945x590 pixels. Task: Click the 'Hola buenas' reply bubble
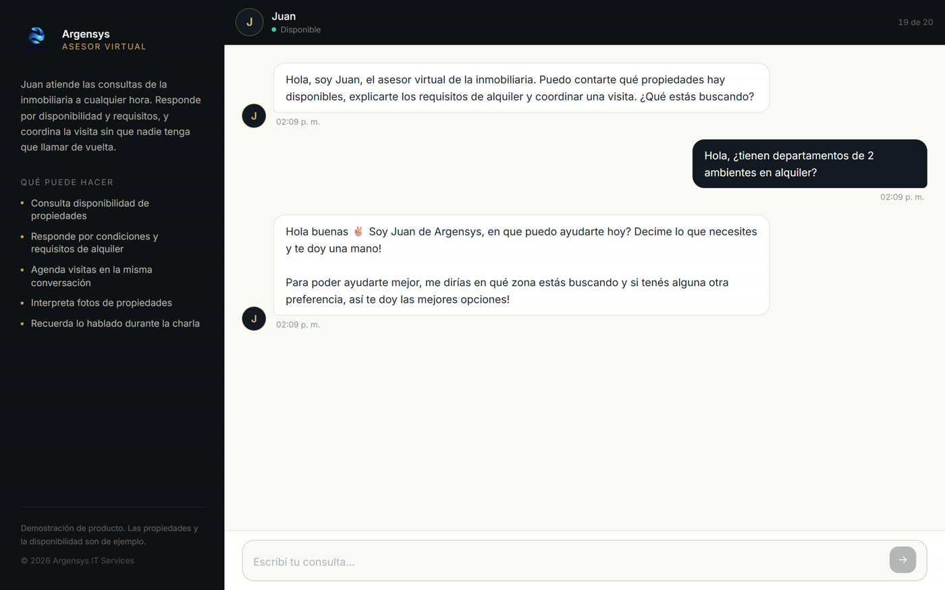pos(521,265)
